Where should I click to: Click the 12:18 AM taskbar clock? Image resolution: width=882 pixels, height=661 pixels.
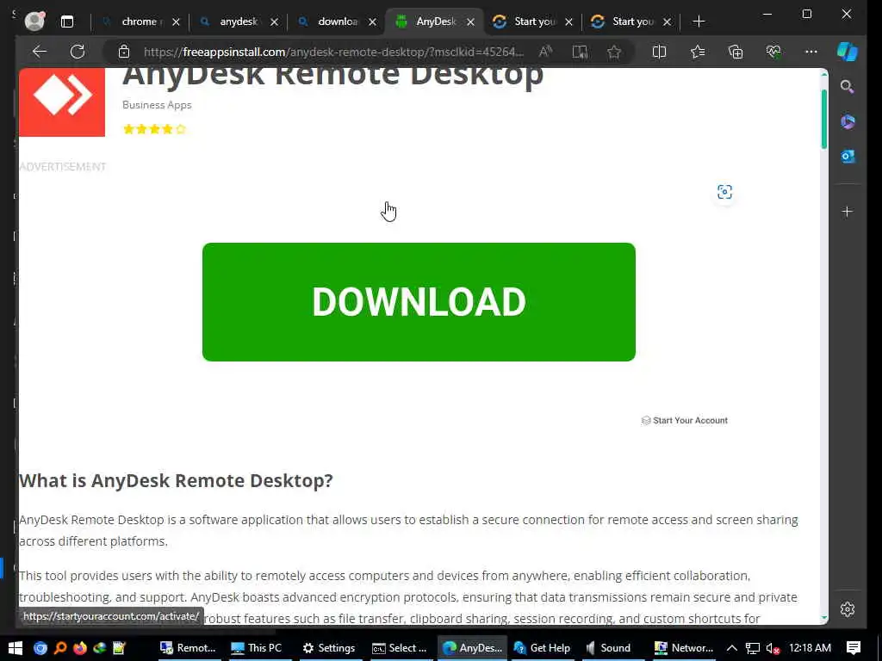[x=810, y=648]
